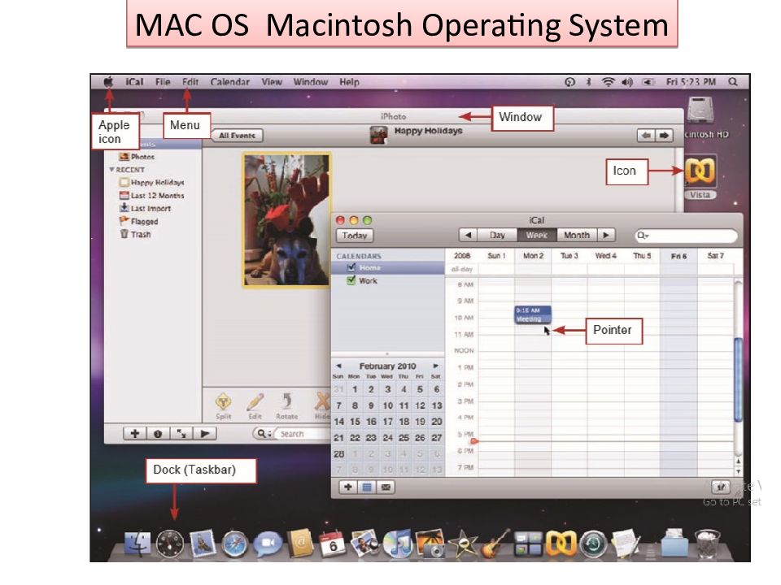
Task: Open iCal search field dropdown
Action: pyautogui.click(x=643, y=236)
